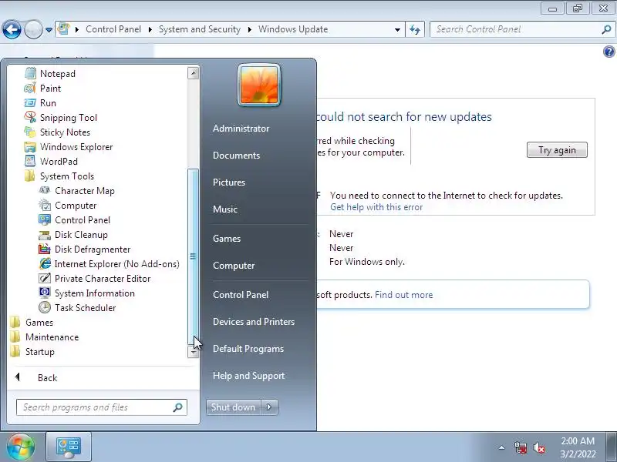Click the muted volume tray icon
Image resolution: width=617 pixels, height=462 pixels.
(539, 447)
